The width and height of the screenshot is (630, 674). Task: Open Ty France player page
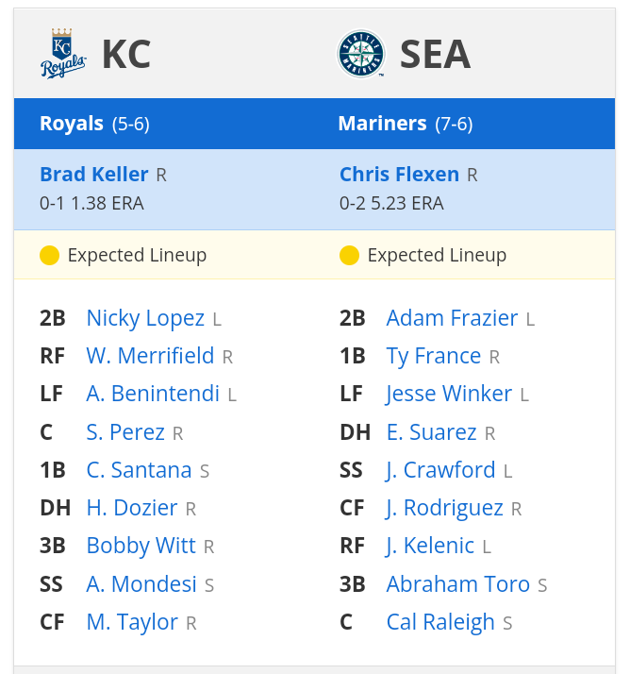[434, 357]
